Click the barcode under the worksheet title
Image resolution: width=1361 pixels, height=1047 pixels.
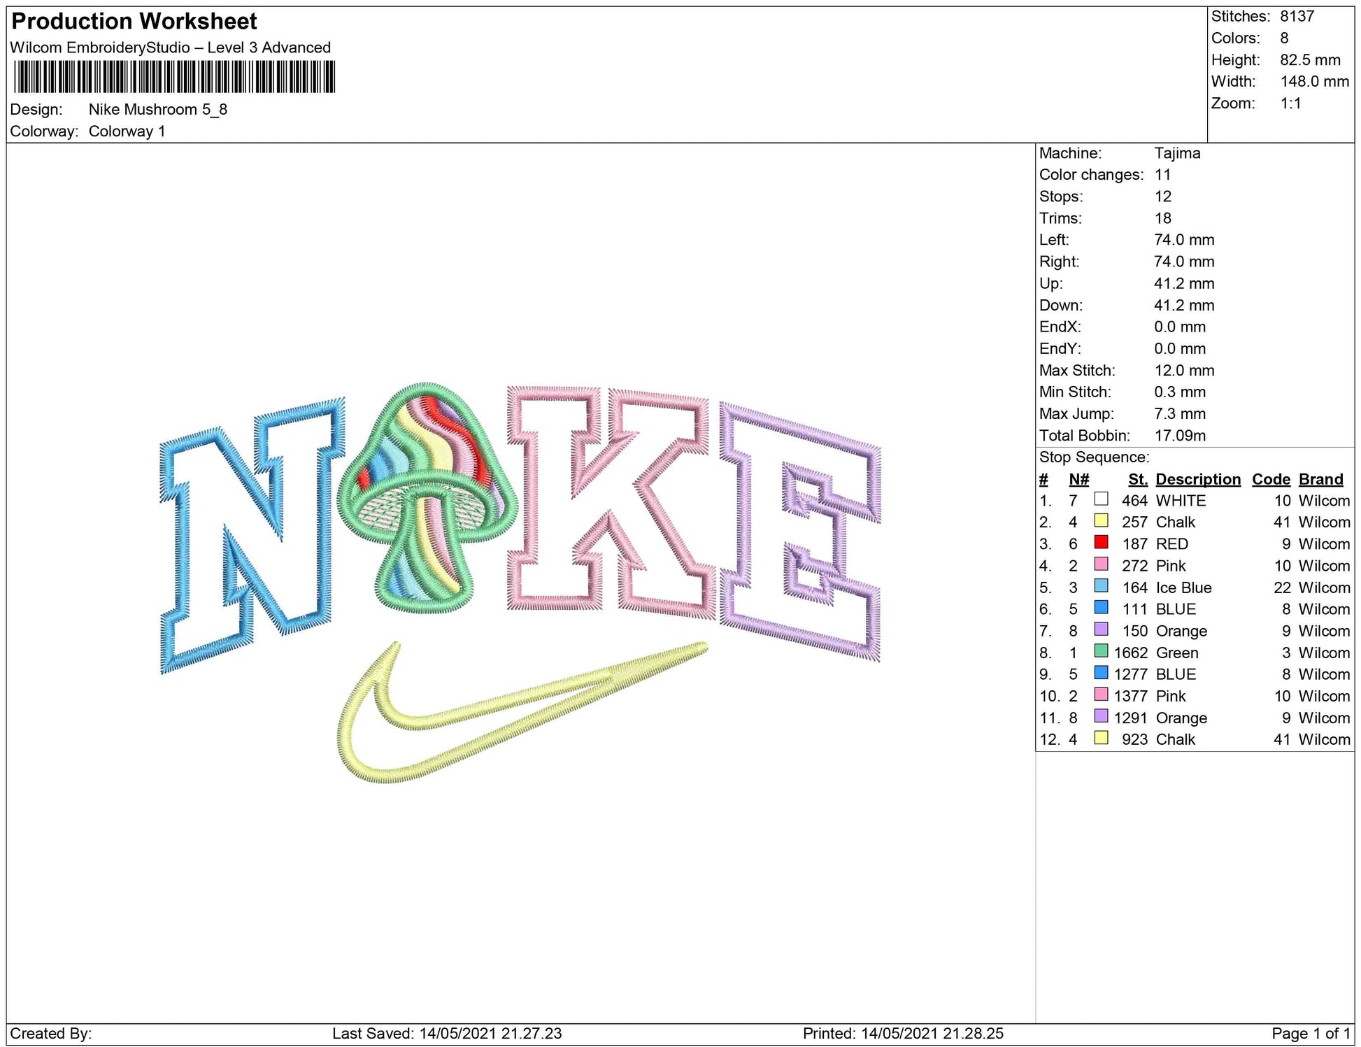point(174,77)
